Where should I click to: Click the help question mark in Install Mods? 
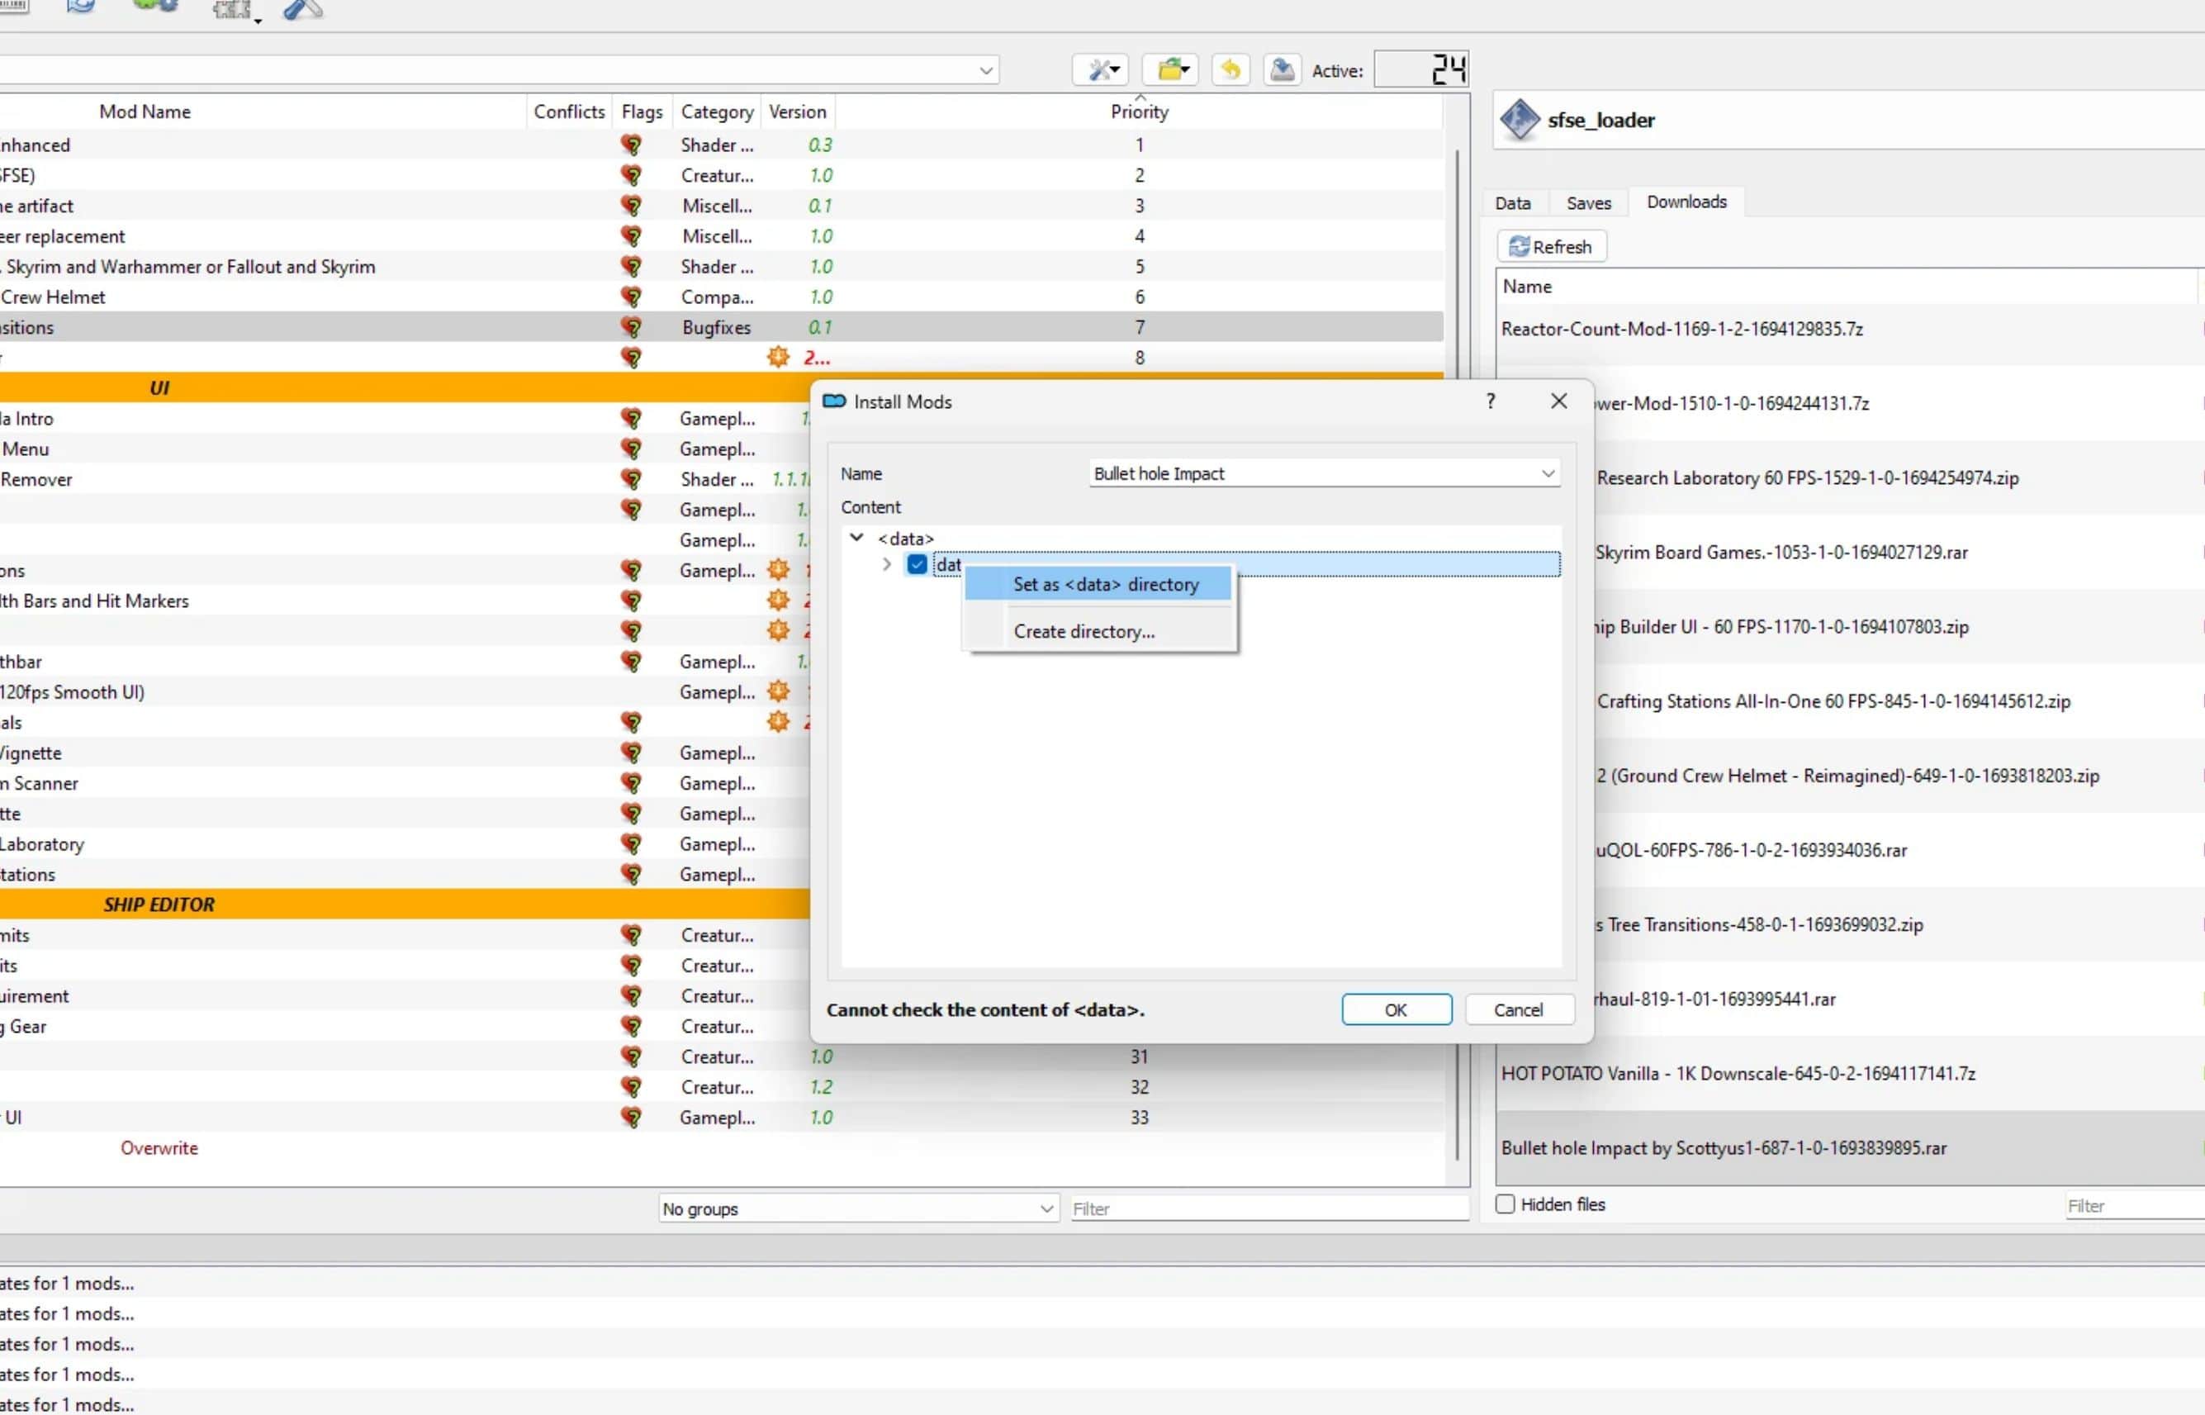pyautogui.click(x=1491, y=401)
